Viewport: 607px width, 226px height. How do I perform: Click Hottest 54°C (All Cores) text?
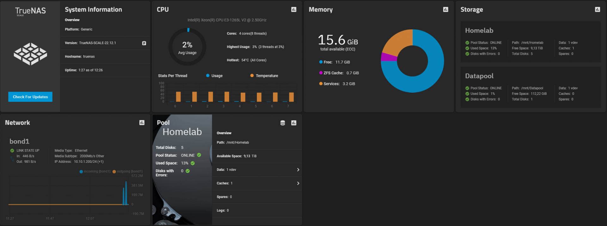(x=247, y=60)
